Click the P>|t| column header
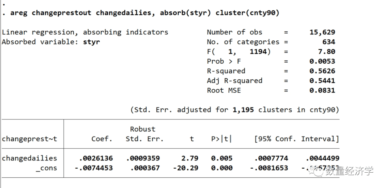Image resolution: width=386 pixels, height=188 pixels. [221, 139]
